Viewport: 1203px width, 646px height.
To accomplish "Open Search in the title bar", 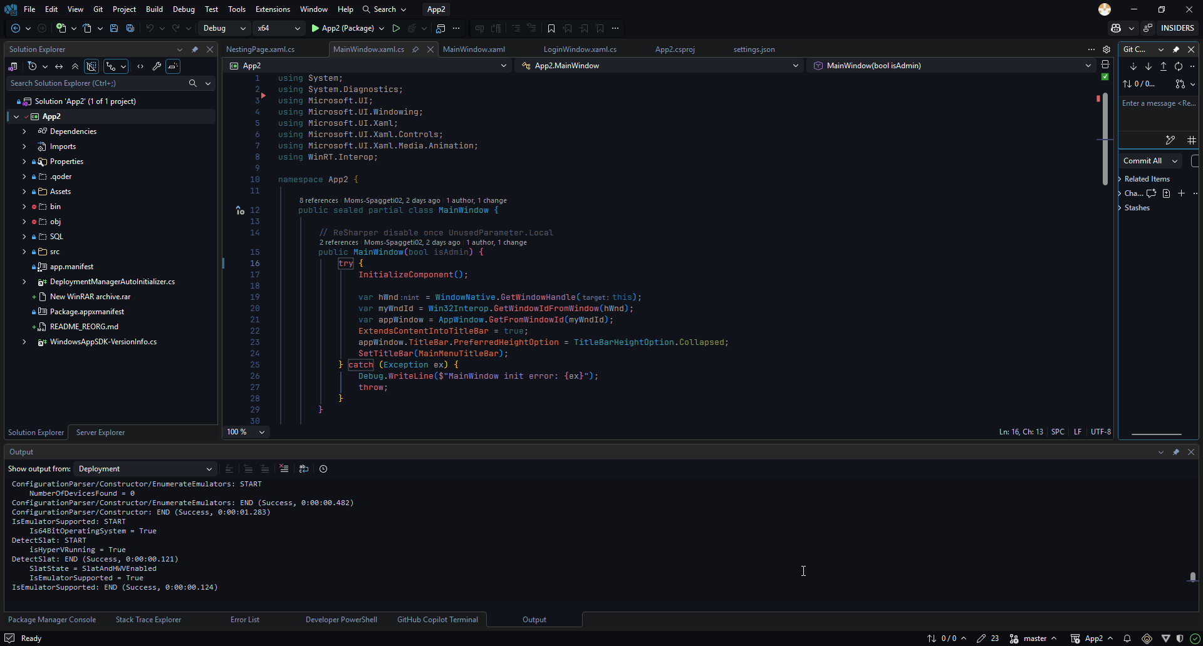I will [384, 9].
